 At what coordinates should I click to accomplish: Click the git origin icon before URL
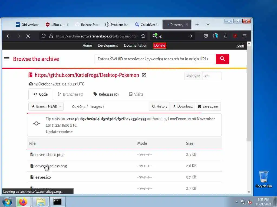[x=30, y=75]
